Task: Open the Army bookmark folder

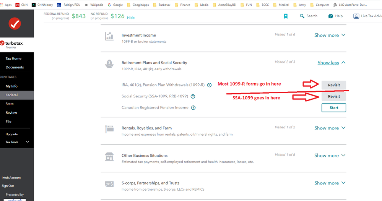Action: 300,5
